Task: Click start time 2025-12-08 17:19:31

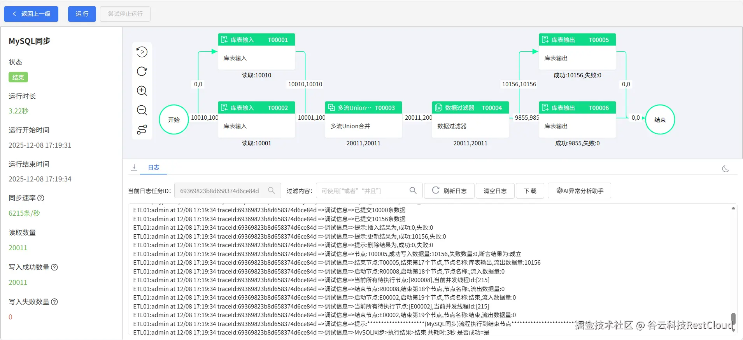Action: (x=40, y=145)
